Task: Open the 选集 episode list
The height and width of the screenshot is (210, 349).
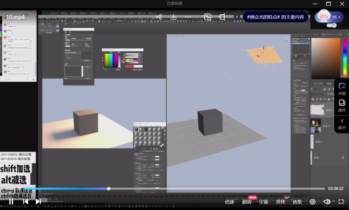Action: tap(297, 202)
